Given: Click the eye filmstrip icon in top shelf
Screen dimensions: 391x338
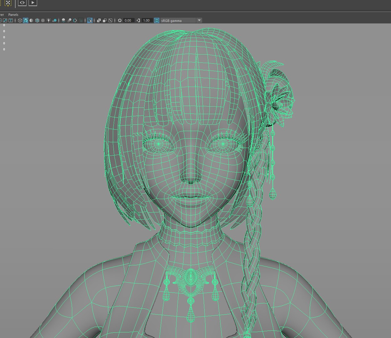Looking at the screenshot, I should click(22, 3).
